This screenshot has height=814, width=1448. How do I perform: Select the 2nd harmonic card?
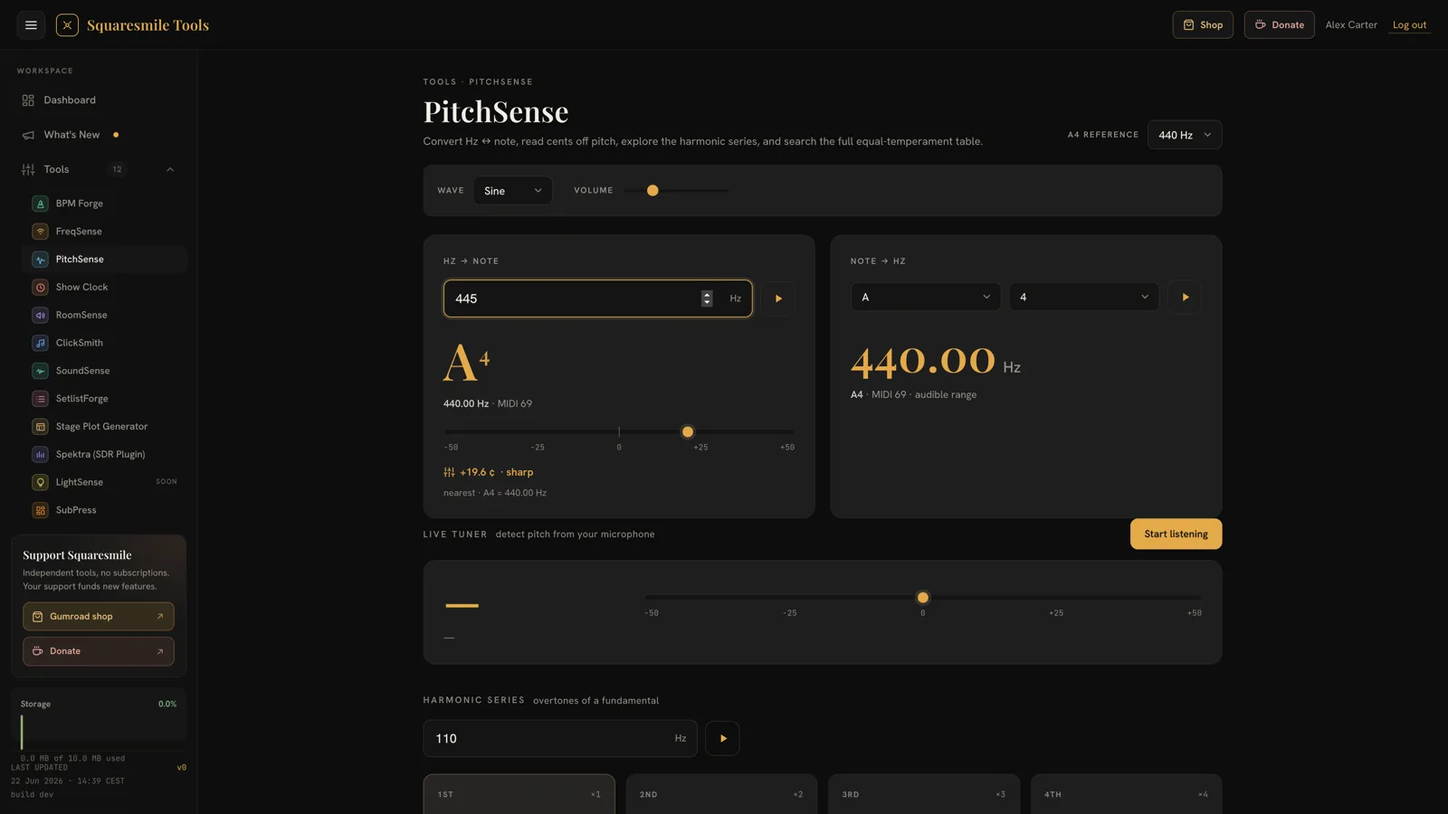(721, 794)
